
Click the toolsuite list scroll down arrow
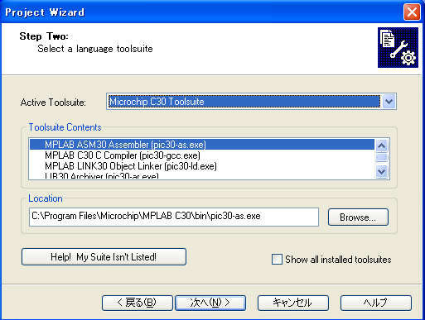click(x=382, y=172)
